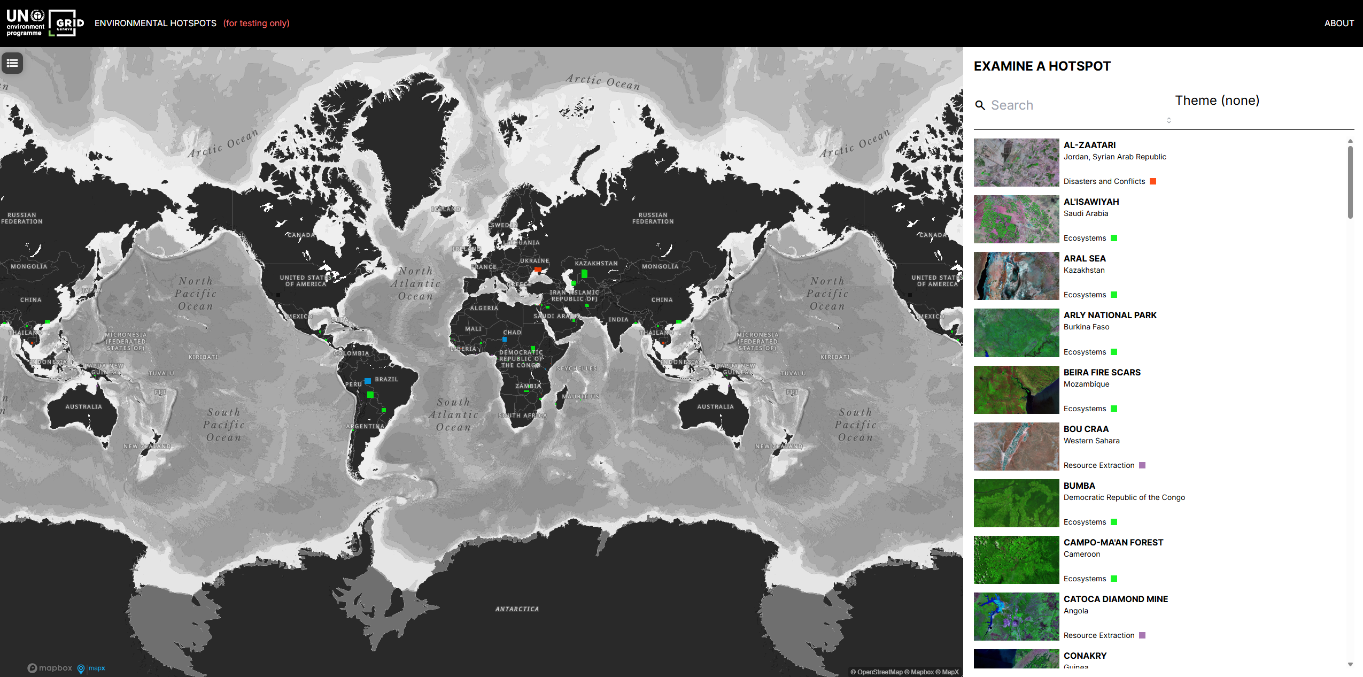Screen dimensions: 1363x677
Task: Open the Beira Fire Scars satellite thumbnail
Action: point(1016,390)
